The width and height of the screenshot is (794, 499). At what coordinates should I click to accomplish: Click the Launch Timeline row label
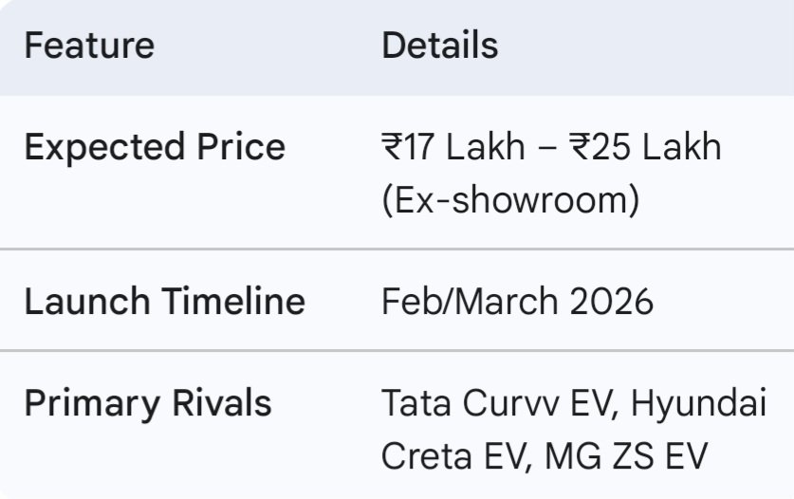164,302
